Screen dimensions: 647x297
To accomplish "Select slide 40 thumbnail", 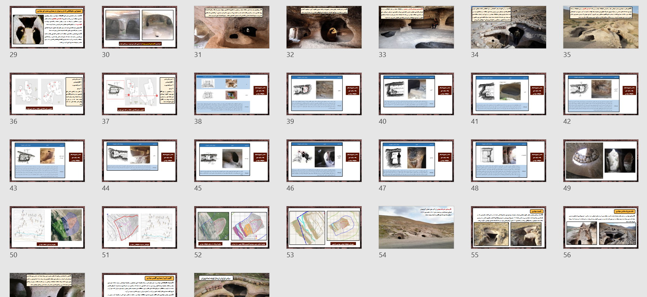I will pos(416,94).
